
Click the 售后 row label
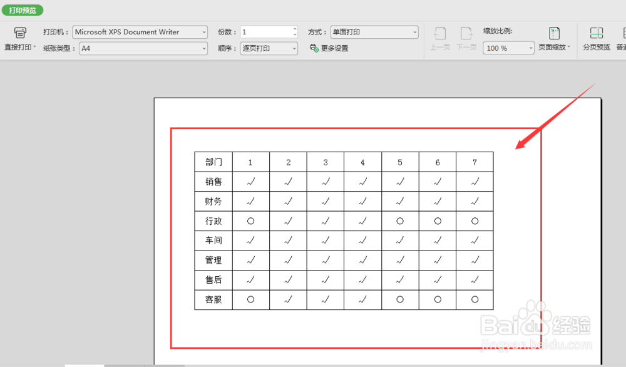point(213,280)
